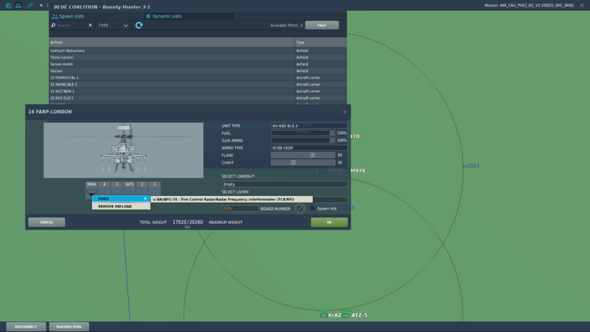590x332 pixels.
Task: Click the livery emblem hexagon icon
Action: point(300,209)
